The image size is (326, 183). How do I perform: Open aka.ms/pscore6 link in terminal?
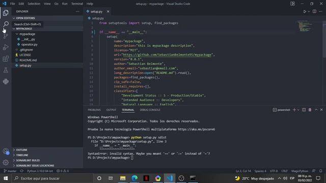click(197, 129)
